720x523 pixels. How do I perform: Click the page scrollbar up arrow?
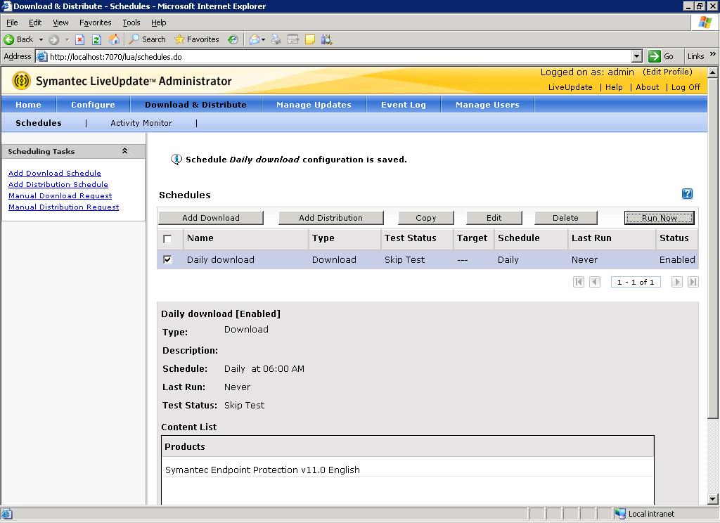pos(712,72)
